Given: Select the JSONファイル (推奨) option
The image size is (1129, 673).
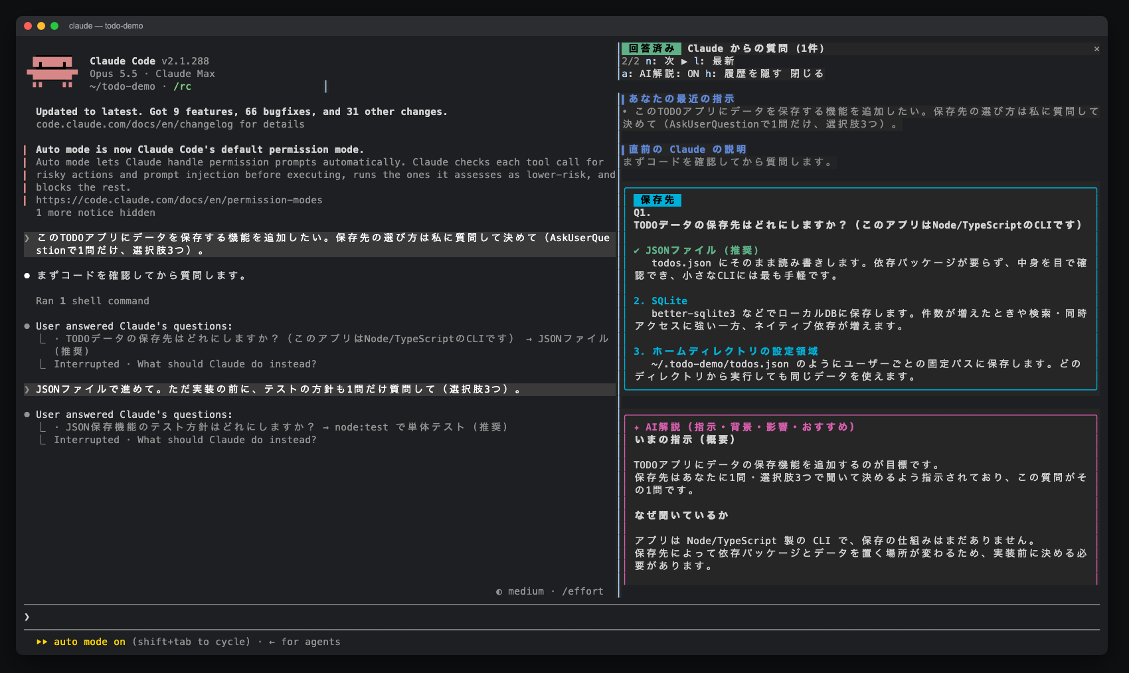Looking at the screenshot, I should (x=702, y=250).
